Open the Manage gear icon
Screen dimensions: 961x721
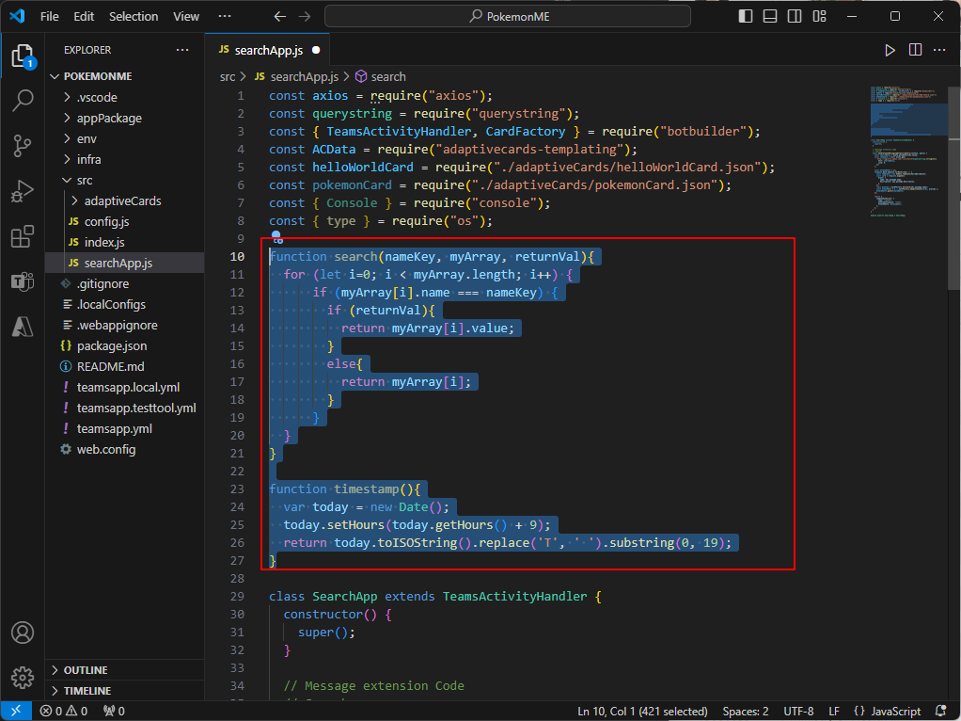pyautogui.click(x=23, y=678)
